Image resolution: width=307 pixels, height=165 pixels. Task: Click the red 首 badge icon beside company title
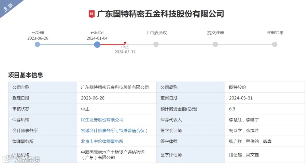[92, 14]
